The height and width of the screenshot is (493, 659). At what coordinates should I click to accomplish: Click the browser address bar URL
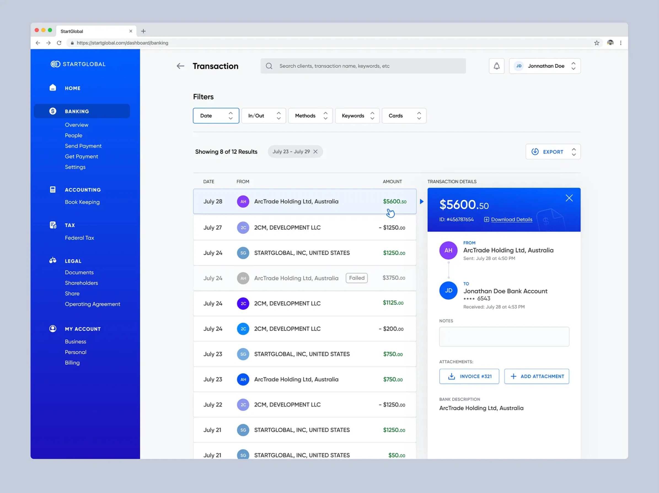pyautogui.click(x=122, y=43)
